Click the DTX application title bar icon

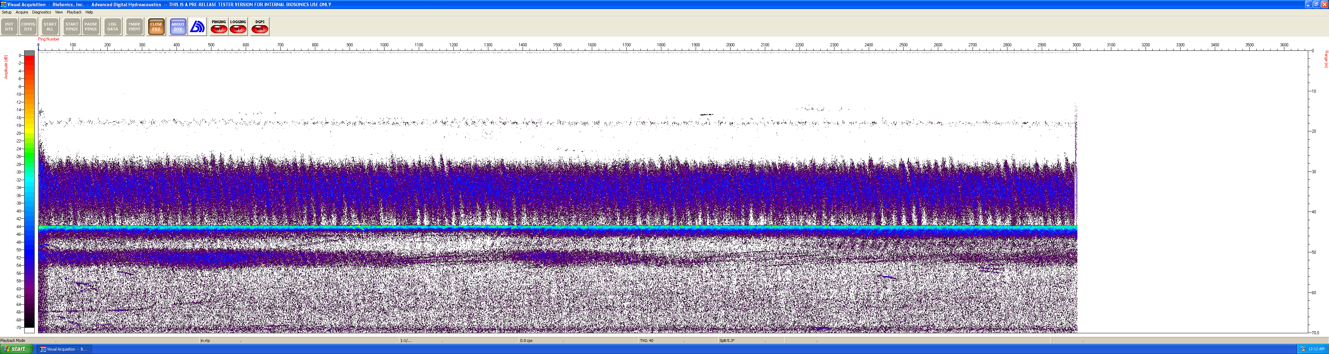pyautogui.click(x=3, y=4)
